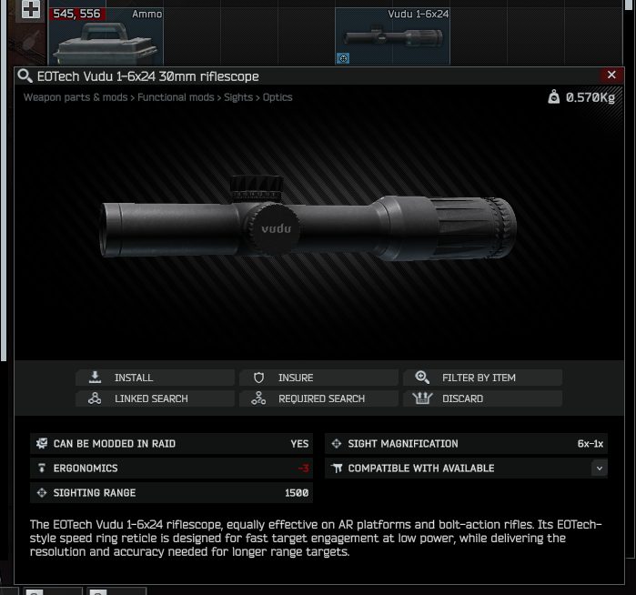This screenshot has height=595, width=636.
Task: Click the Discard button
Action: coord(482,398)
